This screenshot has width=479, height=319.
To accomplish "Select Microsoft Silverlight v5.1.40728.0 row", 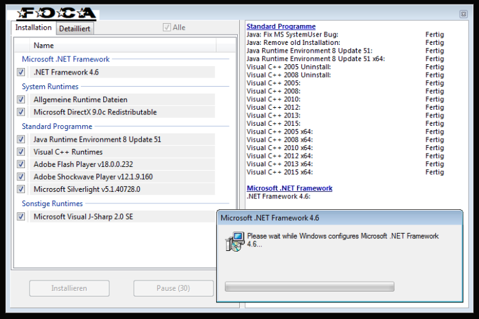I will coord(122,189).
